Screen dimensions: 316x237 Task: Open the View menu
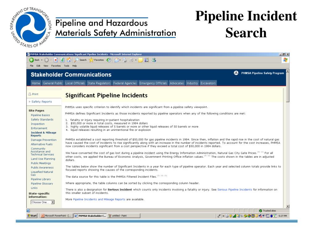(x=46, y=66)
